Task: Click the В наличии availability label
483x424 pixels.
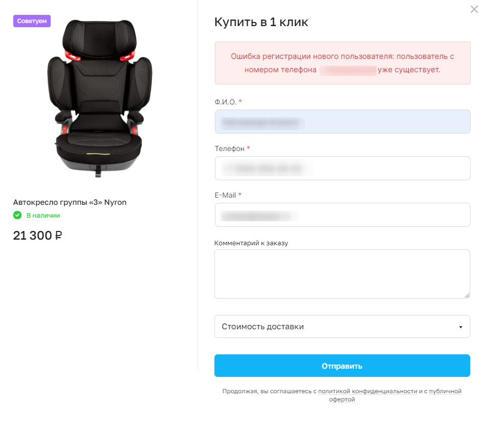Action: (43, 216)
